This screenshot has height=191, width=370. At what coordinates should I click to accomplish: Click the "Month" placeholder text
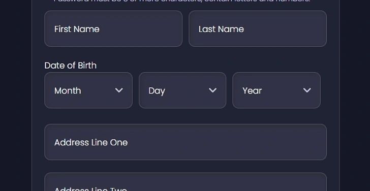point(68,91)
